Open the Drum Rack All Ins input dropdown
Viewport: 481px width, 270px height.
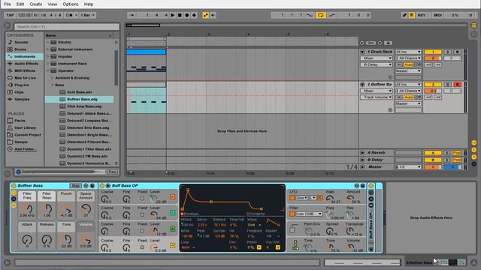point(408,52)
